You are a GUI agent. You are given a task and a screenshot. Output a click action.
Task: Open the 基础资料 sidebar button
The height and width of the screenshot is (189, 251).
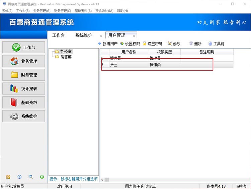pos(23,102)
